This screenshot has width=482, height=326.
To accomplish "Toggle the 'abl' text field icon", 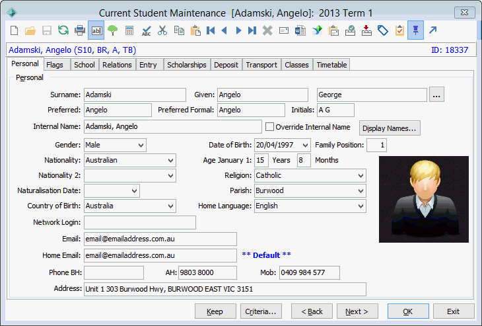I will pos(96,30).
